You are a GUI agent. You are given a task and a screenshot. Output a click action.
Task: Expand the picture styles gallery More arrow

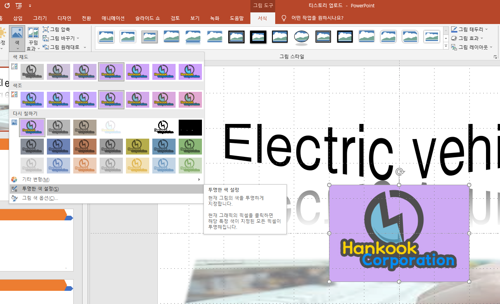446,46
